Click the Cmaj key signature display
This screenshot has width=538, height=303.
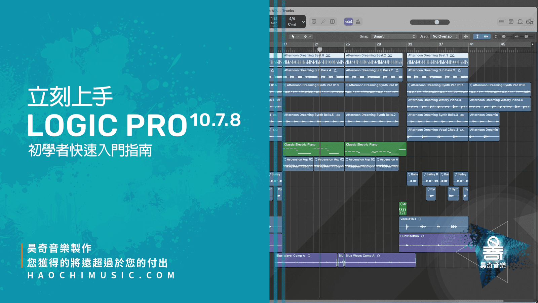(x=292, y=24)
